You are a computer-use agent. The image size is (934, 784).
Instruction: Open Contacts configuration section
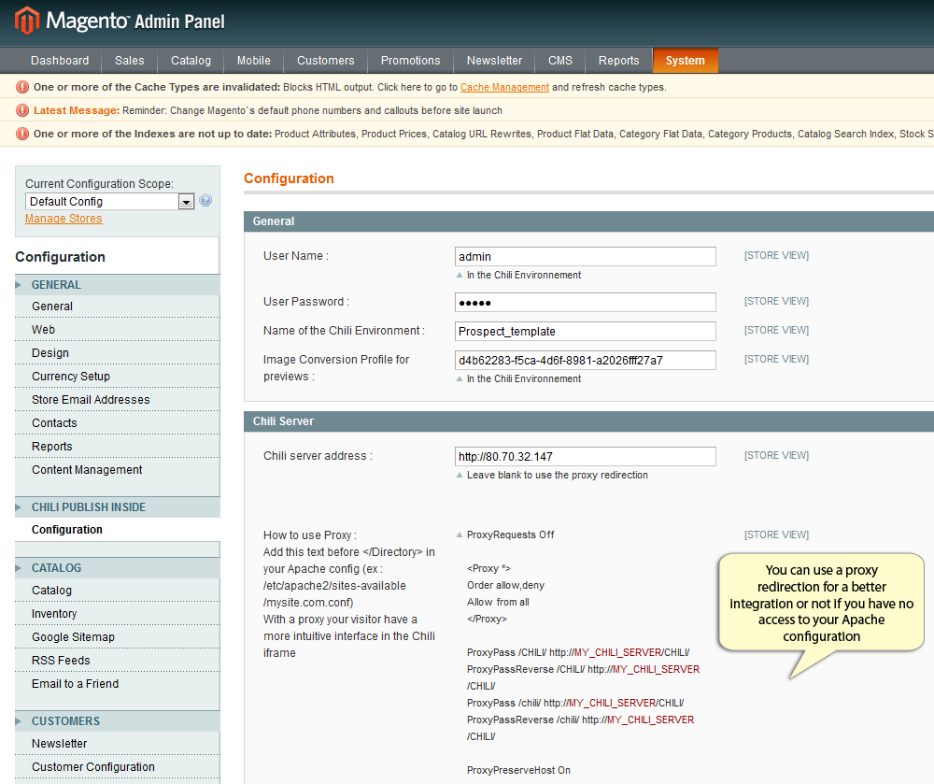tap(118, 423)
